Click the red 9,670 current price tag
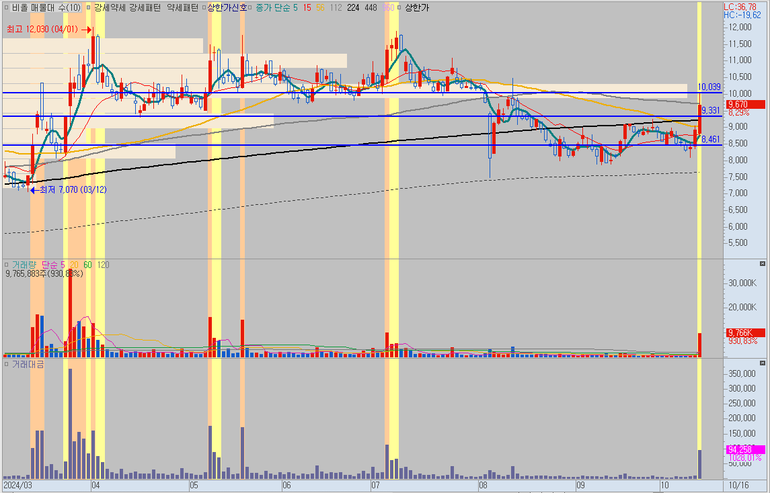The width and height of the screenshot is (770, 493). click(x=745, y=105)
